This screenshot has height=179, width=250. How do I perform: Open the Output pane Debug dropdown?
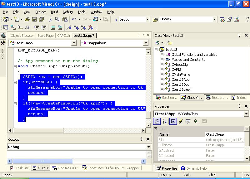tap(148, 147)
